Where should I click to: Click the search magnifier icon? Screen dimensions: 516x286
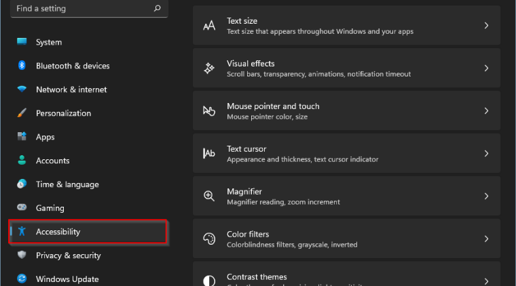pos(158,8)
